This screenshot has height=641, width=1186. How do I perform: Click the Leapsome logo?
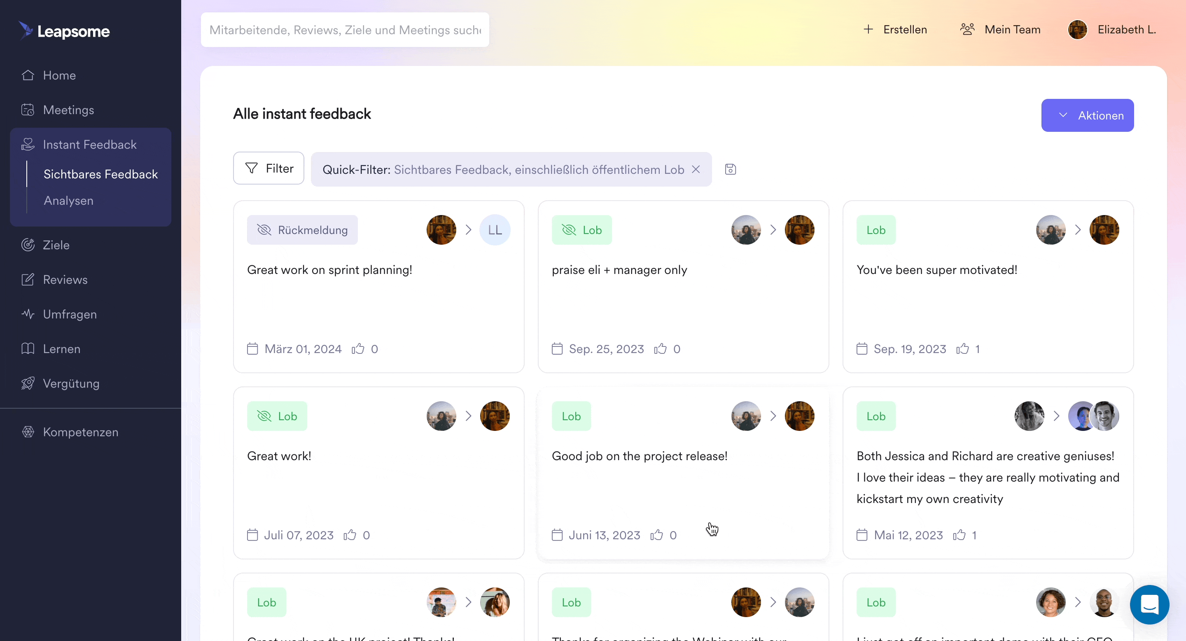click(x=65, y=31)
